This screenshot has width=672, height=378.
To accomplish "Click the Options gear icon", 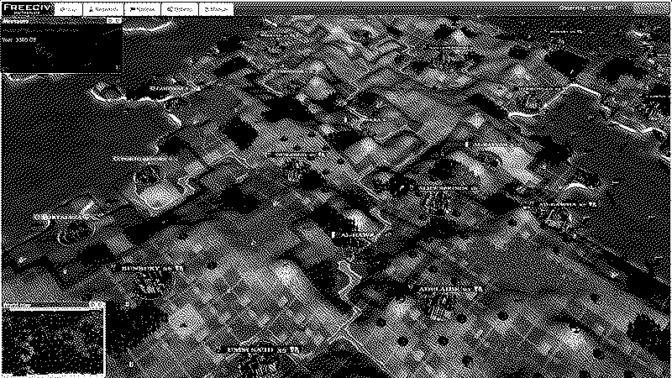I will coord(170,8).
